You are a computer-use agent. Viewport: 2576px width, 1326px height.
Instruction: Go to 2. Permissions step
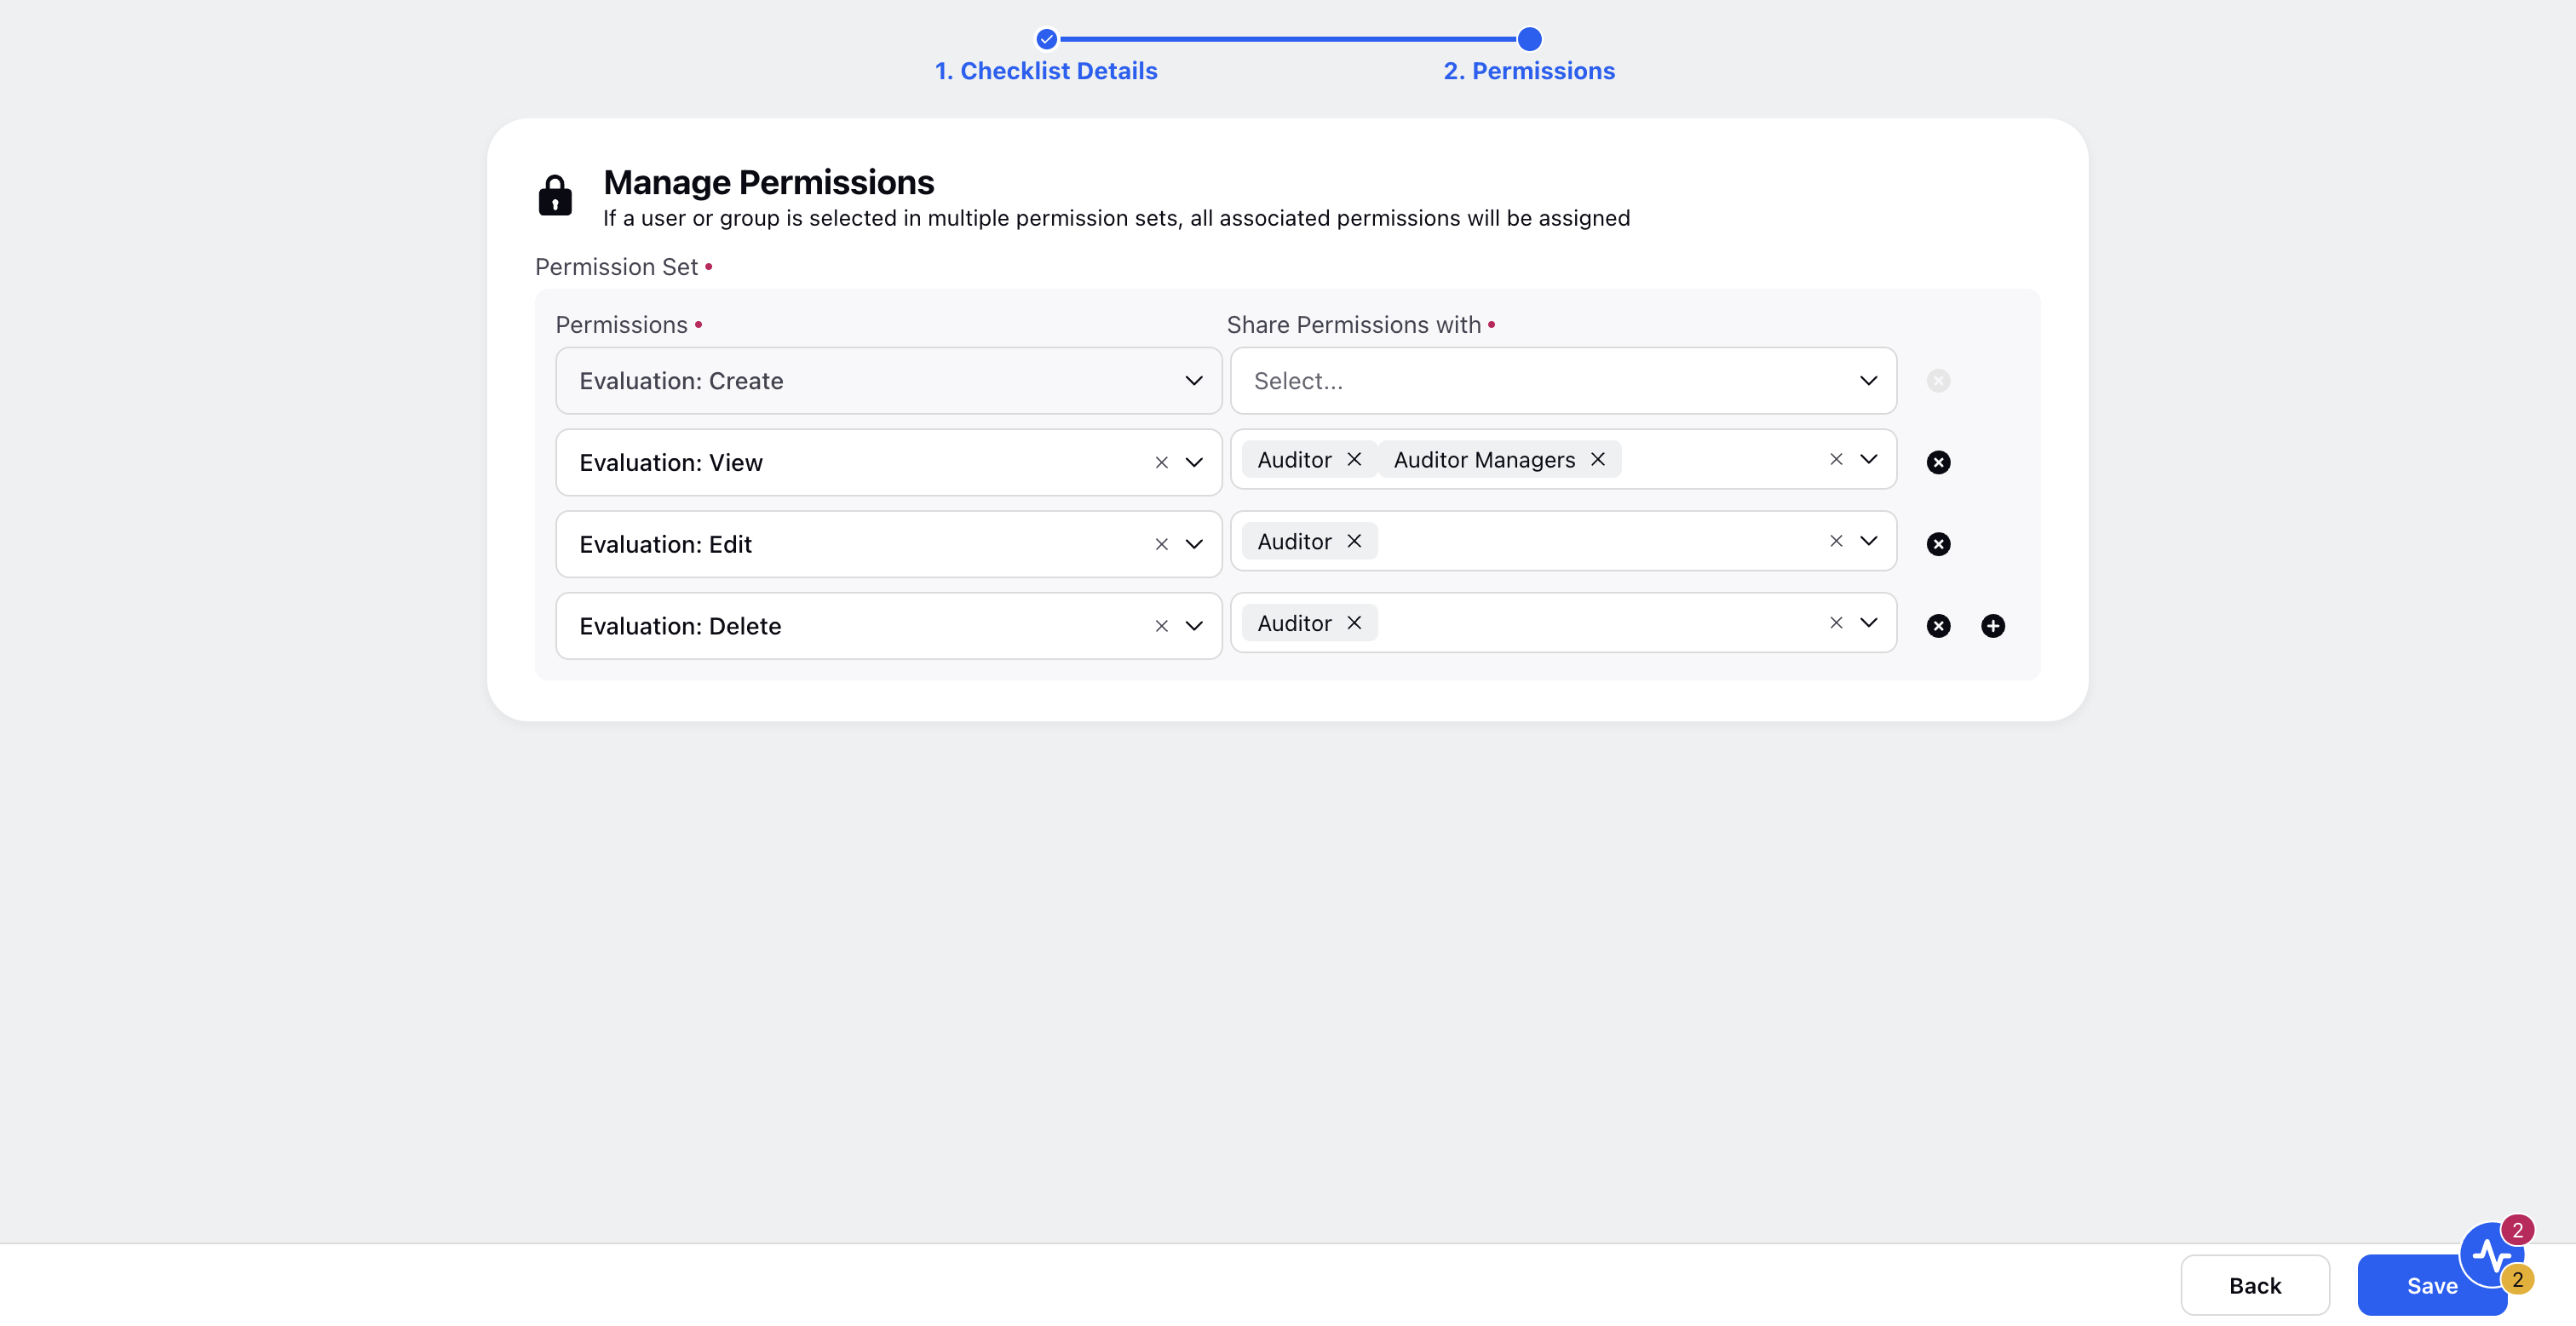click(1529, 71)
